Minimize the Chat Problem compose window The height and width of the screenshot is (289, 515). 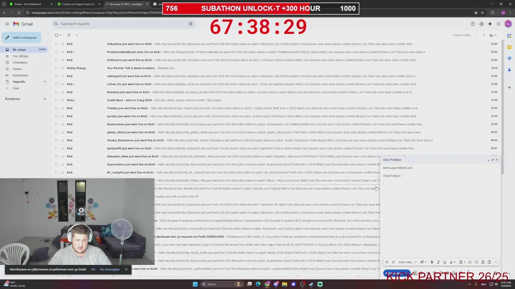[488, 160]
